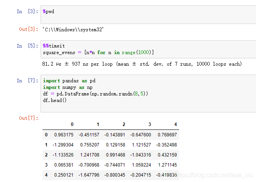
Task: Click cell value 0.769697
Action: click(167, 135)
